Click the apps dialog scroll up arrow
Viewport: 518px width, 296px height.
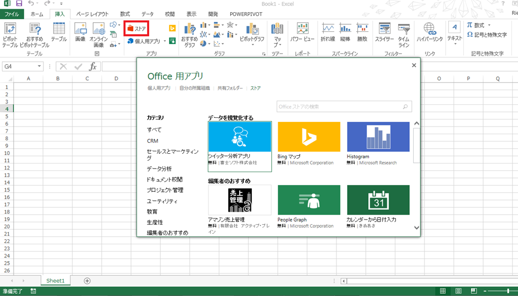pos(416,123)
